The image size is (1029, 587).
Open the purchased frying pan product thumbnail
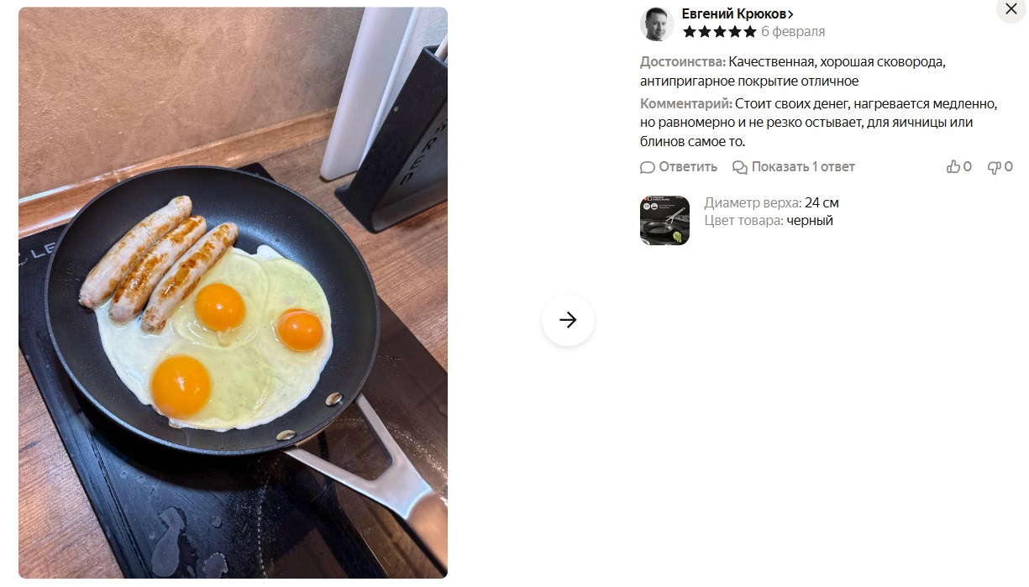point(664,220)
